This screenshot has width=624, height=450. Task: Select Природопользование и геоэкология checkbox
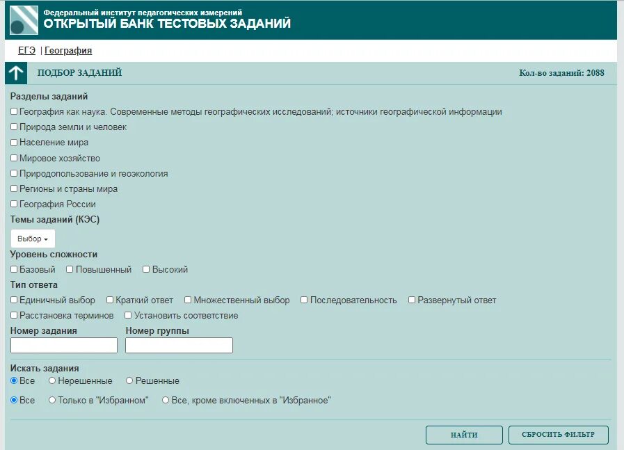(x=14, y=173)
